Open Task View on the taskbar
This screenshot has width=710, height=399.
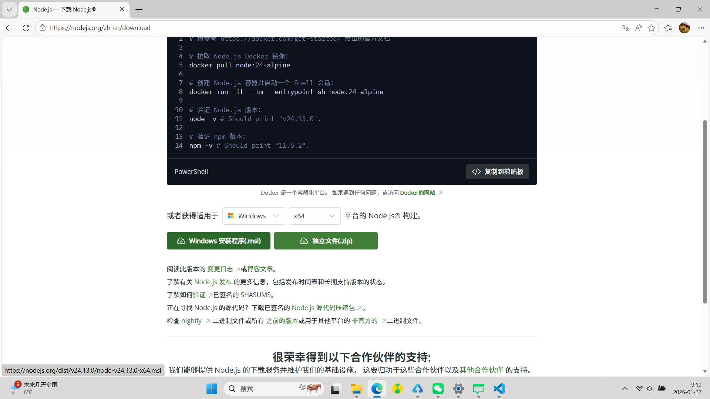click(x=335, y=389)
